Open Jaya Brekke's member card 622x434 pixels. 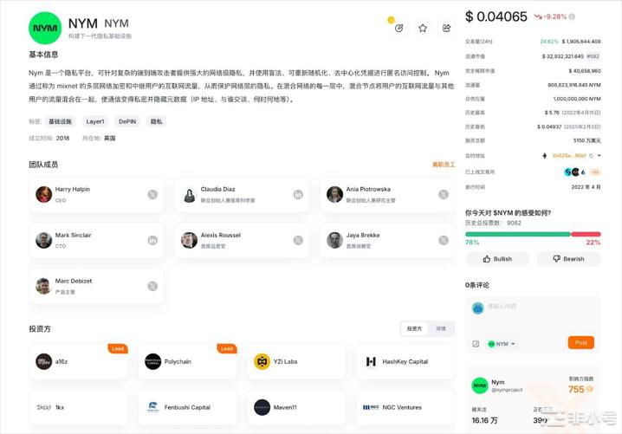point(387,241)
